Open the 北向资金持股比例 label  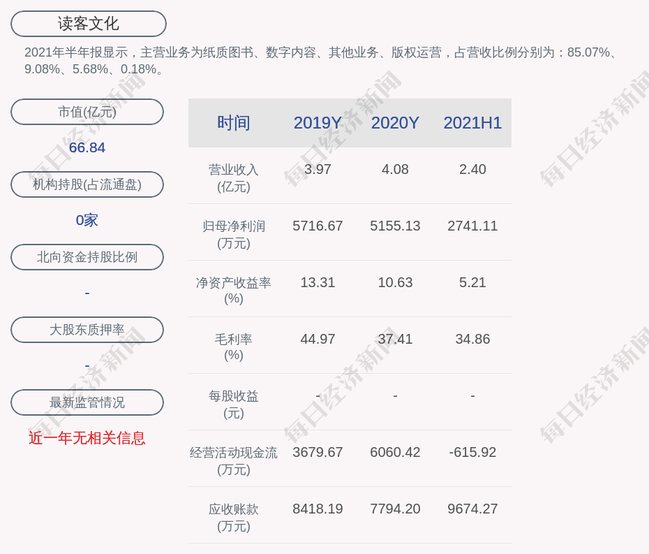click(x=87, y=257)
